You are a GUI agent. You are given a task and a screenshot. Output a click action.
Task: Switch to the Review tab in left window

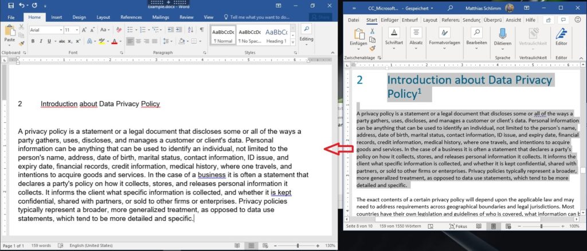(186, 17)
